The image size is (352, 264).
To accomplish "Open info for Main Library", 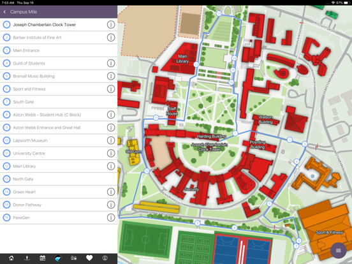I will [x=111, y=166].
